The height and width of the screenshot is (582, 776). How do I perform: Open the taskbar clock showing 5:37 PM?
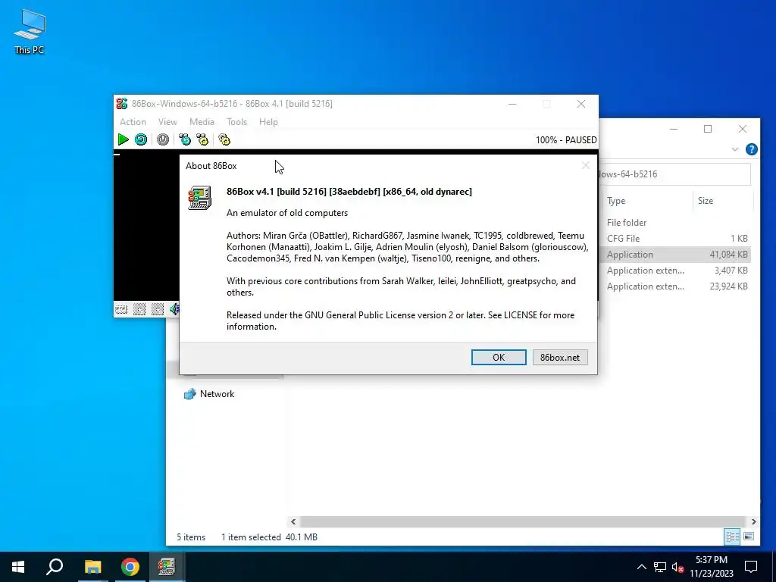711,567
